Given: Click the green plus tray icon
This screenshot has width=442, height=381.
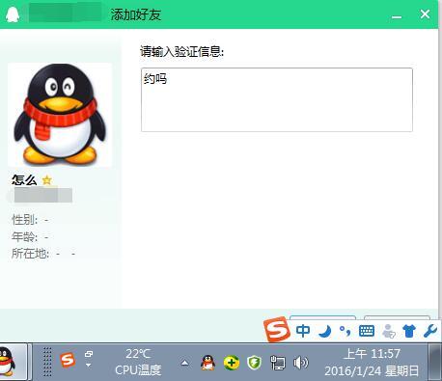Looking at the screenshot, I should click(232, 363).
